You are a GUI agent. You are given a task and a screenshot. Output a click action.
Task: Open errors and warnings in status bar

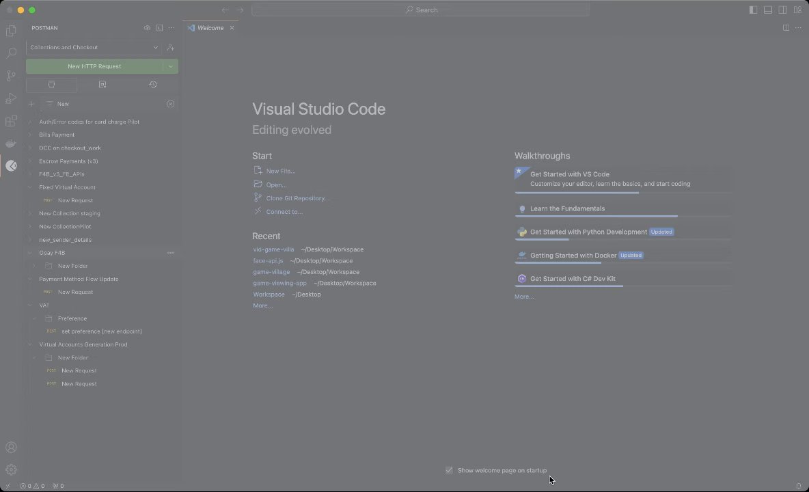tap(32, 486)
